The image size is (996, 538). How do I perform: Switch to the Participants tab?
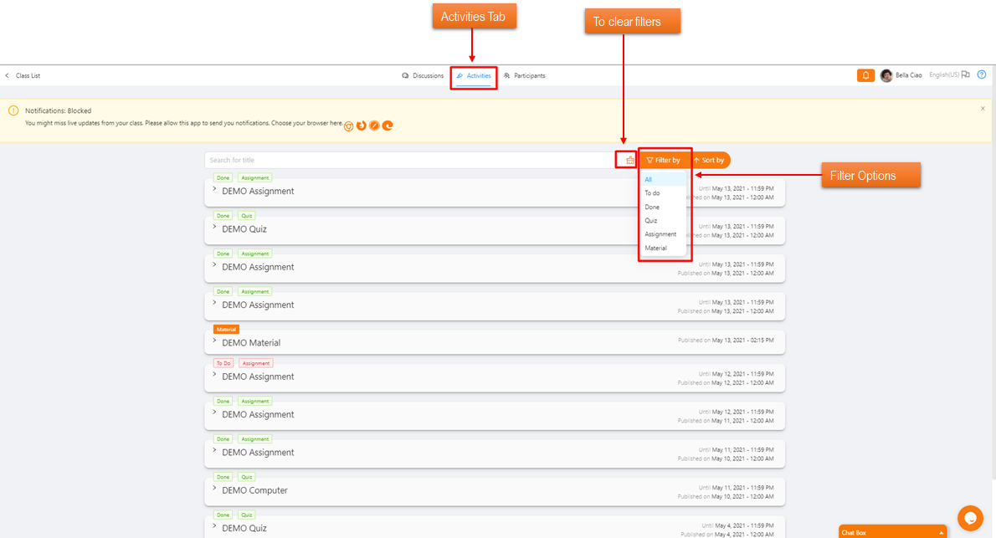[524, 75]
